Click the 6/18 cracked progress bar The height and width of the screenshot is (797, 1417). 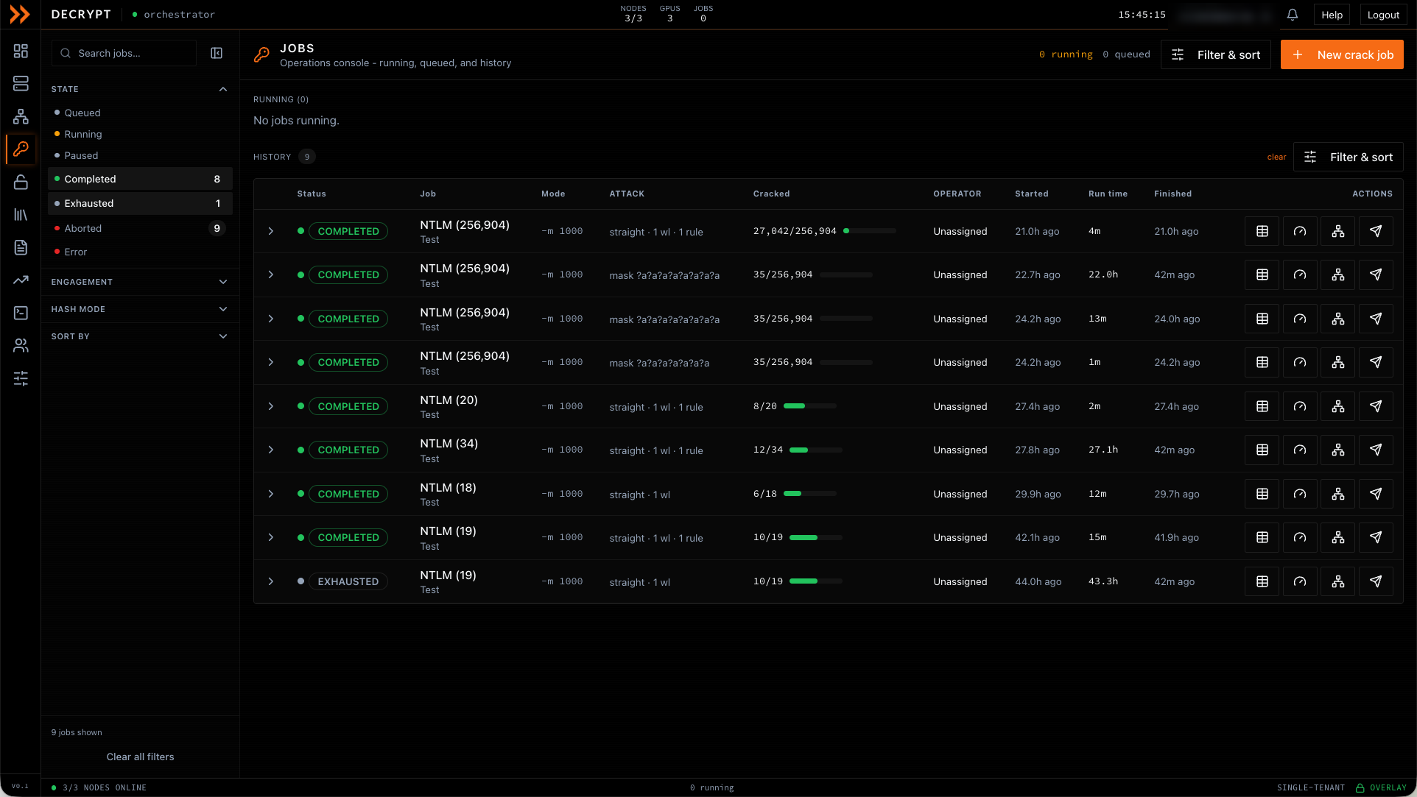coord(810,494)
